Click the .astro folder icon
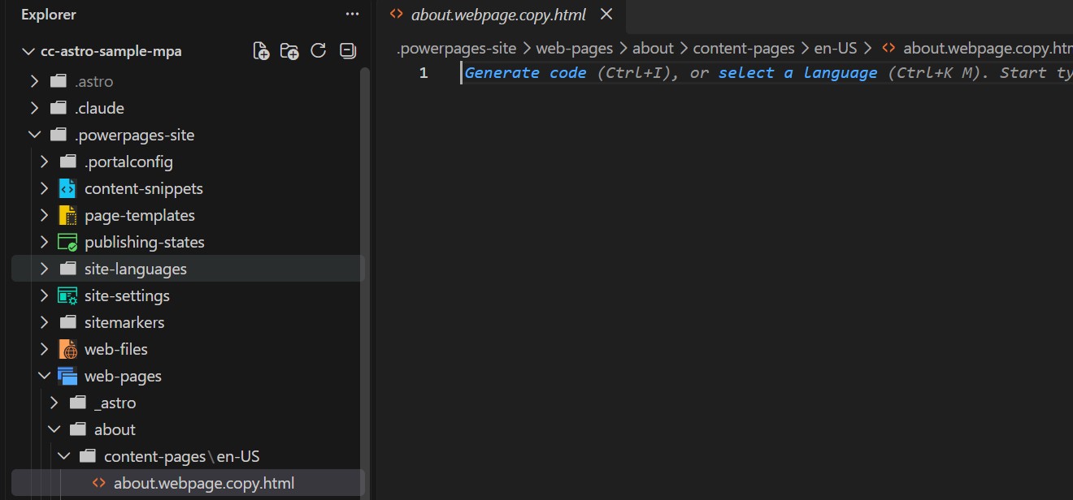The width and height of the screenshot is (1073, 500). (x=58, y=81)
